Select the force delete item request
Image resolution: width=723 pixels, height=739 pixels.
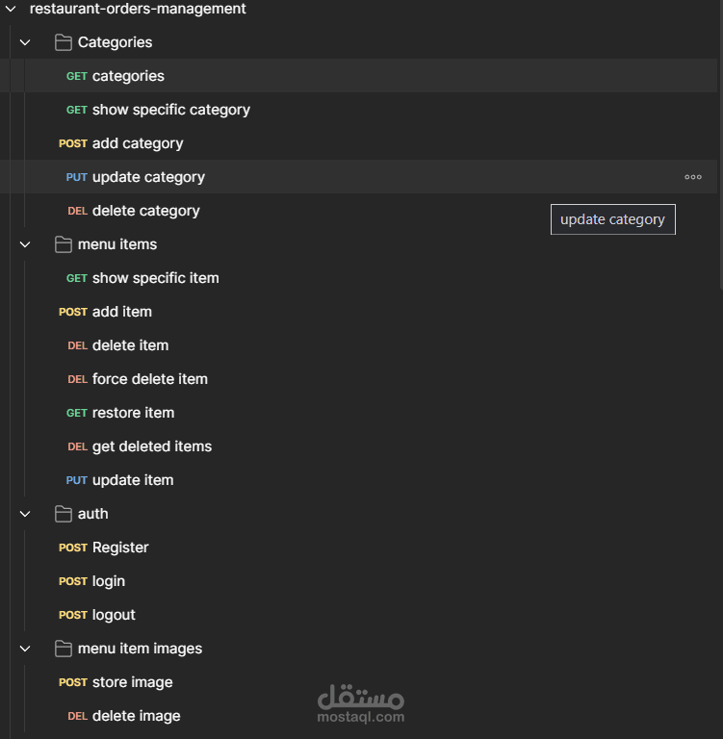pyautogui.click(x=149, y=379)
